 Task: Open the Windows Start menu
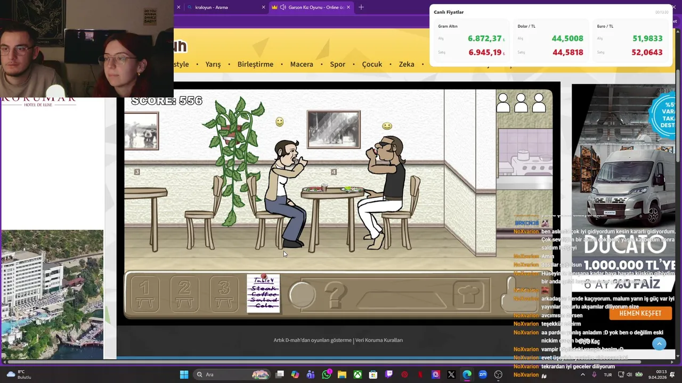[184, 374]
